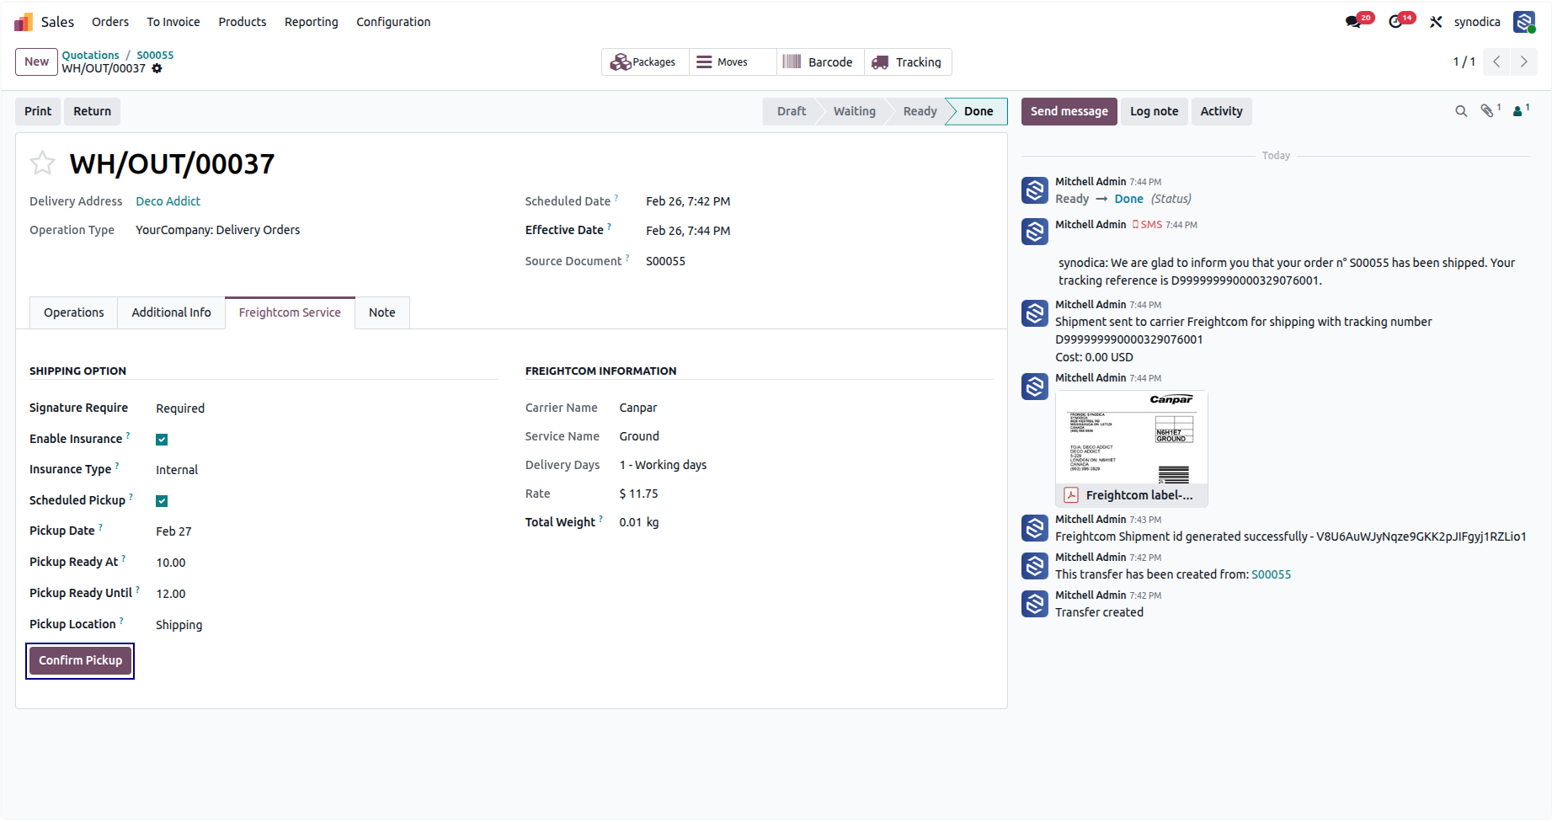1552x822 pixels.
Task: Click the Pickup Location help question mark
Action: (121, 621)
